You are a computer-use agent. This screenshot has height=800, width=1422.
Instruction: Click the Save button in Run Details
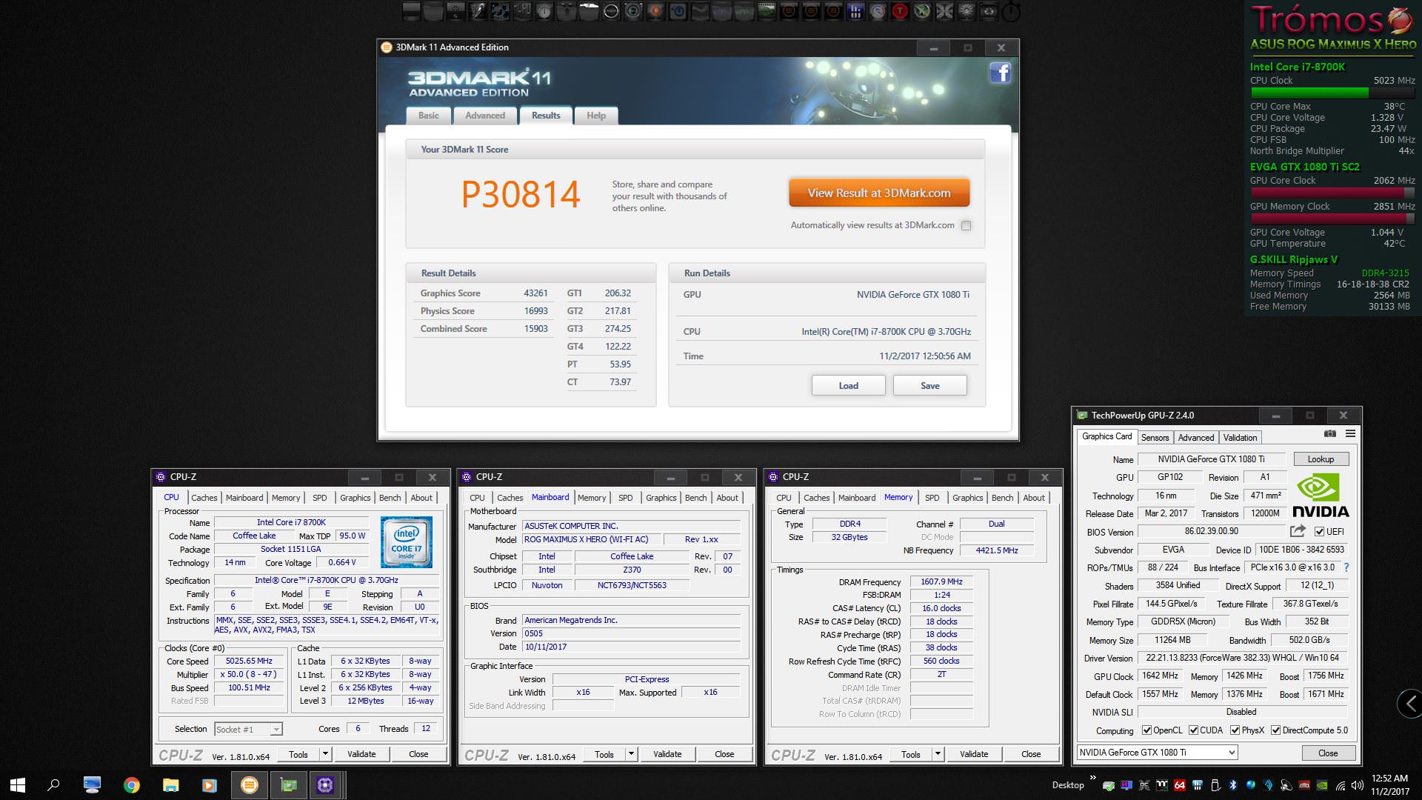coord(930,385)
